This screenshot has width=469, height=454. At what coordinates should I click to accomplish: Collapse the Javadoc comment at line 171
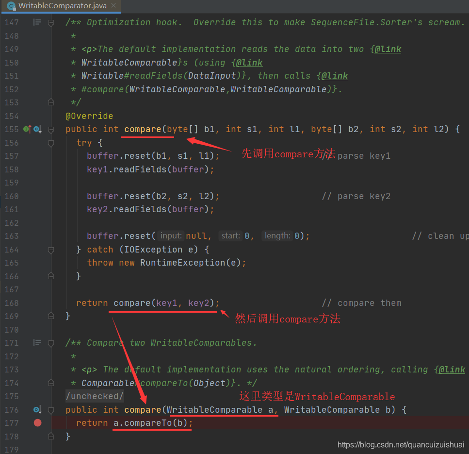coord(51,343)
